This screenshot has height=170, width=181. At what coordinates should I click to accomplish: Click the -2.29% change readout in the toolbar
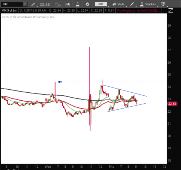(57, 6)
